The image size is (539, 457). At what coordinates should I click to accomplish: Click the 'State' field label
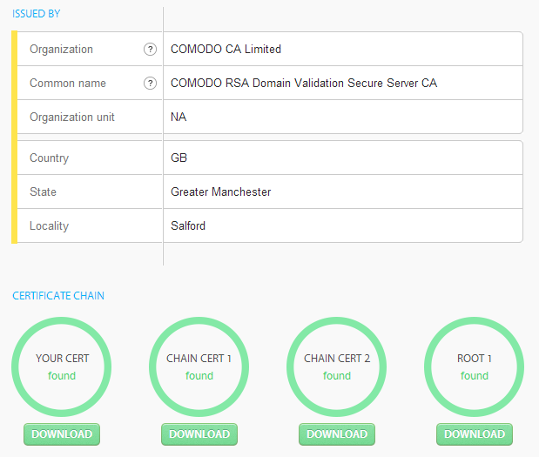tap(43, 192)
